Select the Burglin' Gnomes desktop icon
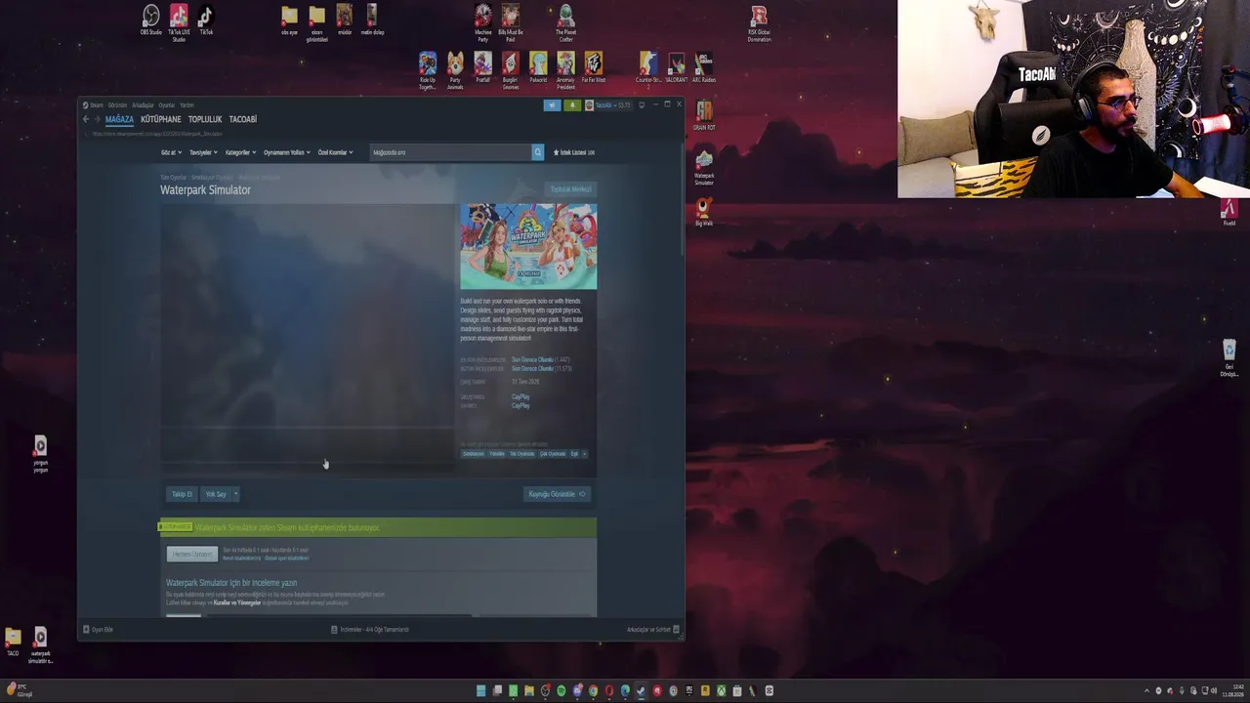 tap(511, 70)
